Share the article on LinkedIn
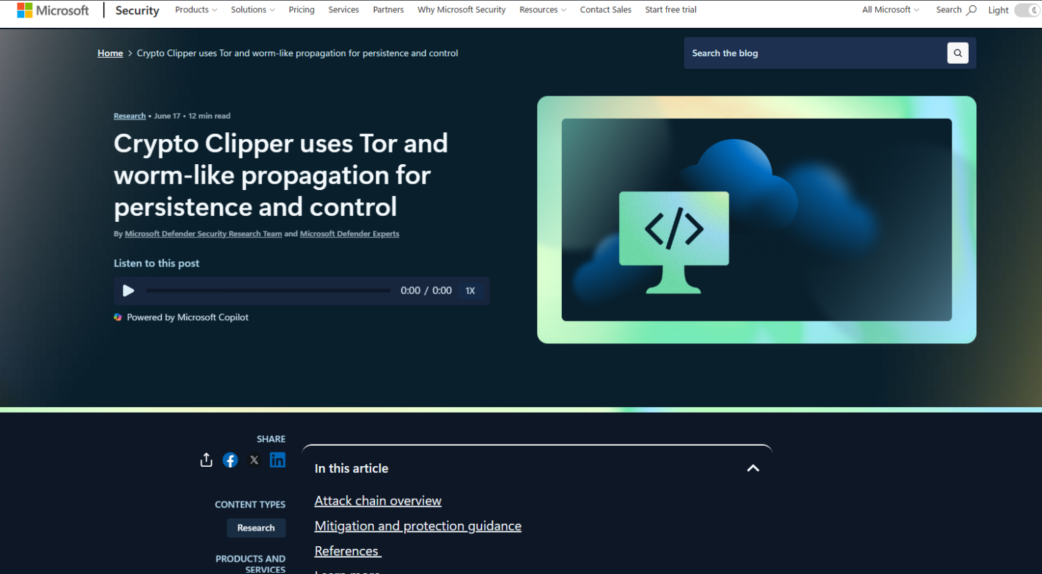This screenshot has height=574, width=1042. click(x=277, y=460)
